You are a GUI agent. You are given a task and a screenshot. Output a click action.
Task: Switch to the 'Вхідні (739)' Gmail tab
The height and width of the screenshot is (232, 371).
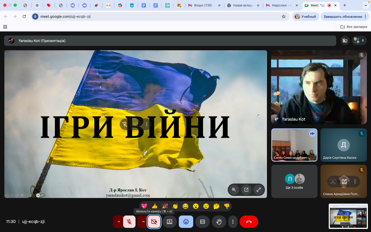pos(203,5)
